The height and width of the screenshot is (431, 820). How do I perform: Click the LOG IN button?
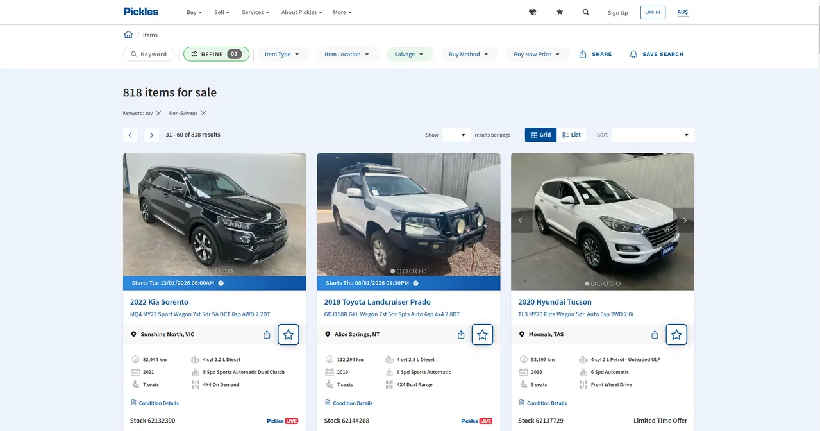(653, 12)
